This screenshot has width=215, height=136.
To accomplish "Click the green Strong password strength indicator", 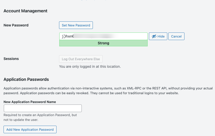I will coord(103,43).
